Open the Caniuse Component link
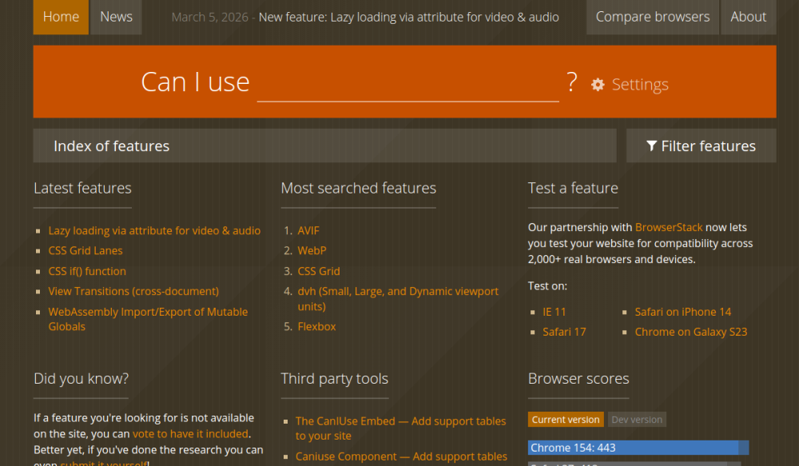Screen dimensions: 799x466 (402, 457)
